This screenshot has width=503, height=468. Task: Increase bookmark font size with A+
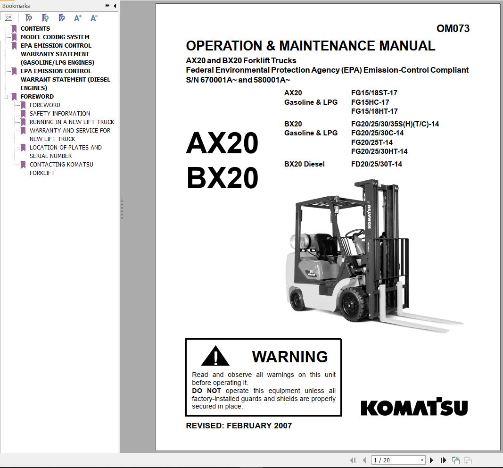(78, 18)
